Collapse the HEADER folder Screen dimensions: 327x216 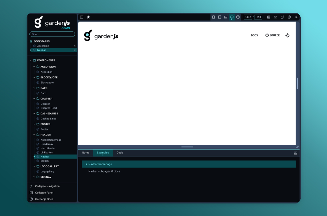click(34, 135)
